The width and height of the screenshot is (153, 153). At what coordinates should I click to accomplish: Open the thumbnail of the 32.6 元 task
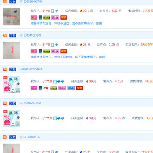tap(11, 17)
